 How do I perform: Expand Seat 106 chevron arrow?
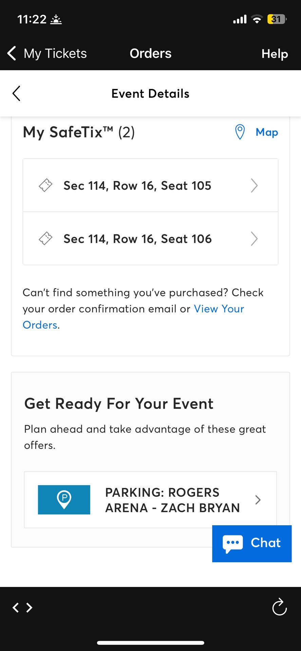(x=254, y=239)
